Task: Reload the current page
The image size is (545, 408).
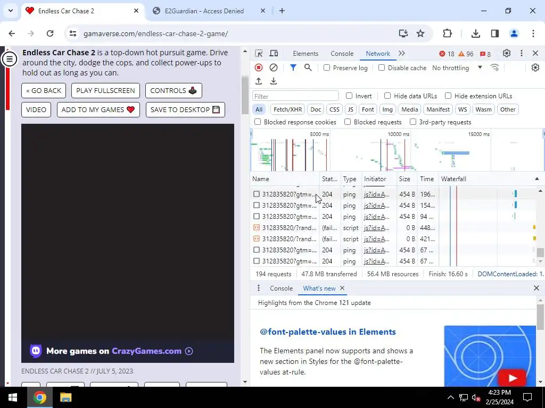Action: (x=50, y=33)
